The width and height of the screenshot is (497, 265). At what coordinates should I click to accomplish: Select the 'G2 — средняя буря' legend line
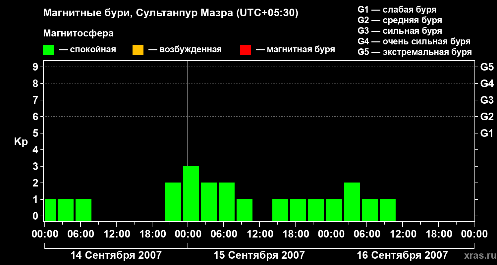click(x=400, y=20)
